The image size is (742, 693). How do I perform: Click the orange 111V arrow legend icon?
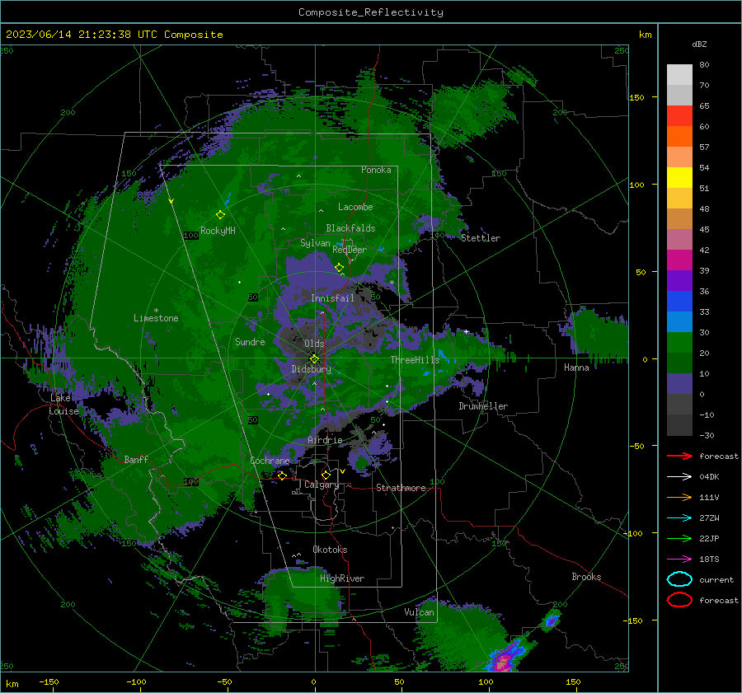[x=679, y=497]
